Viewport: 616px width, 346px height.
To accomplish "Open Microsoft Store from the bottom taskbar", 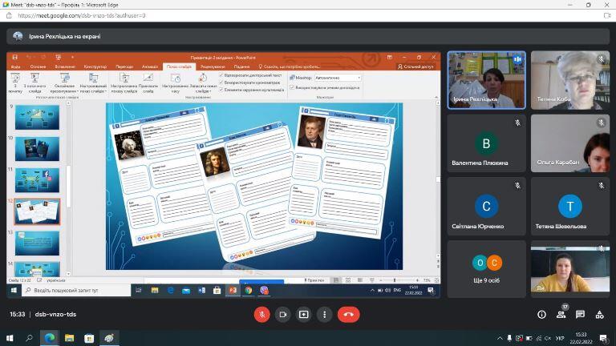I will [x=89, y=338].
